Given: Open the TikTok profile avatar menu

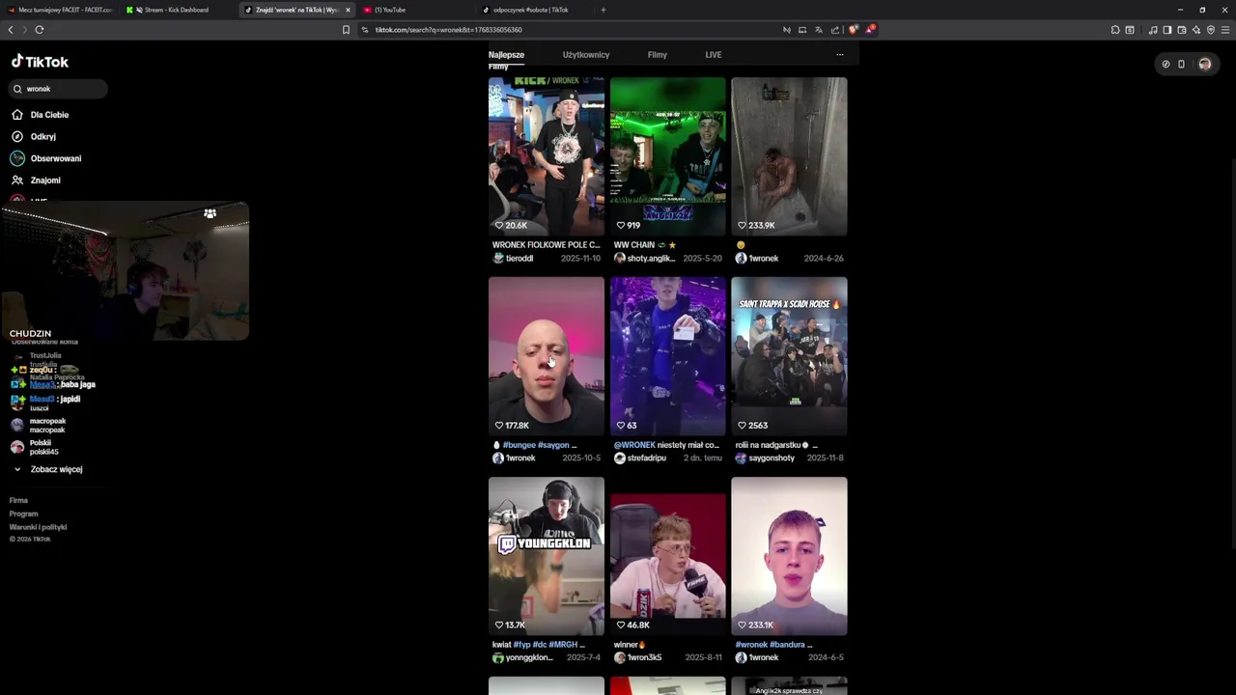Looking at the screenshot, I should [1204, 64].
